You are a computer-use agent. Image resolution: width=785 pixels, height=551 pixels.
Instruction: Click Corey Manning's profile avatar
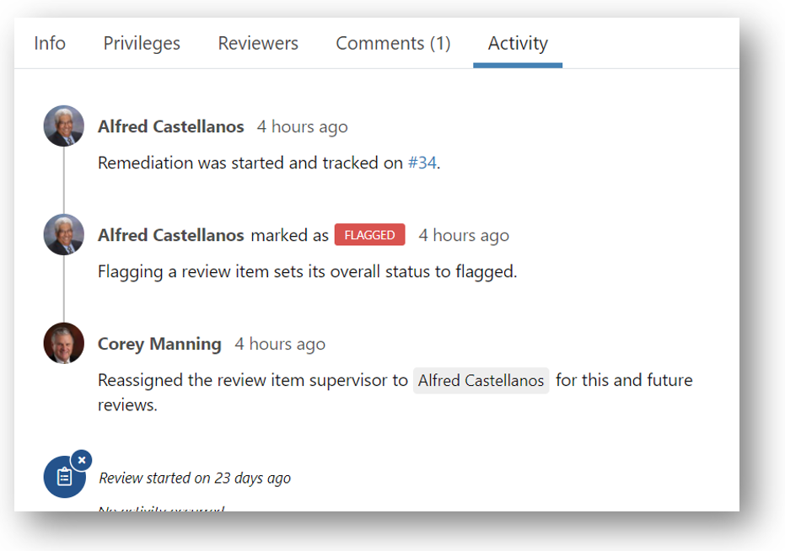click(64, 344)
